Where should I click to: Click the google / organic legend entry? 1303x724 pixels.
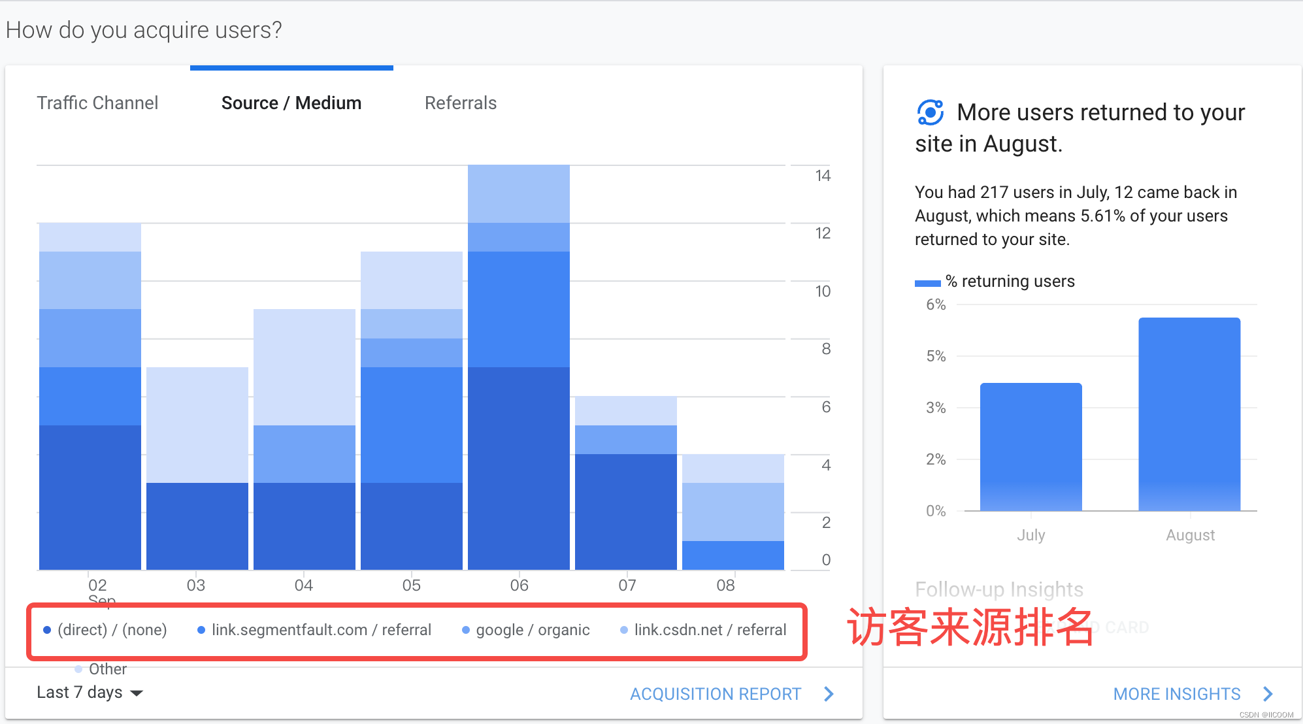coord(526,630)
